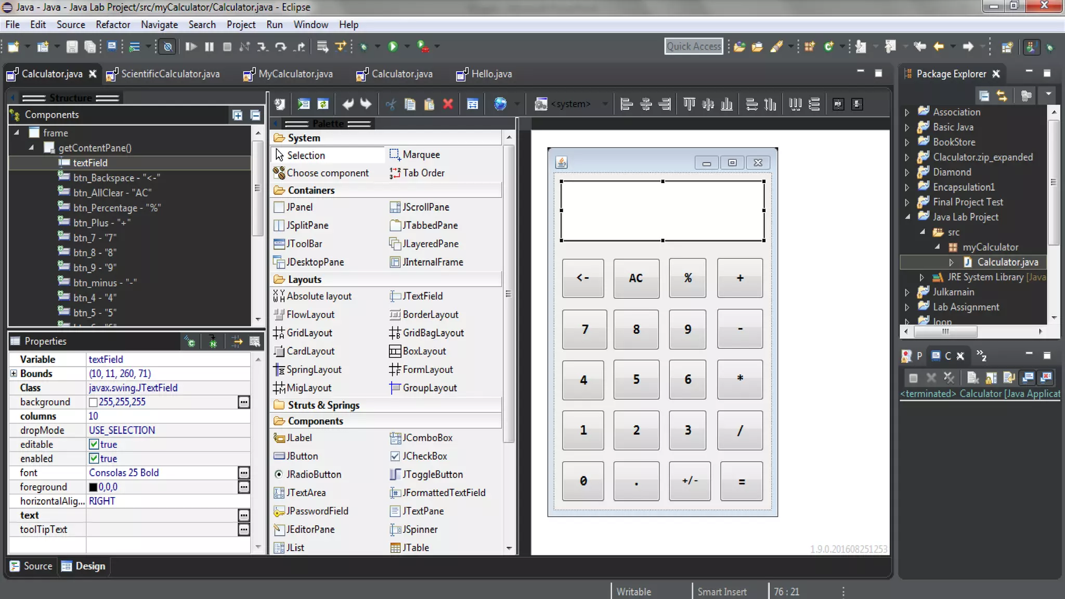The image size is (1065, 599).
Task: Click the Externalize strings globe icon
Action: [500, 104]
